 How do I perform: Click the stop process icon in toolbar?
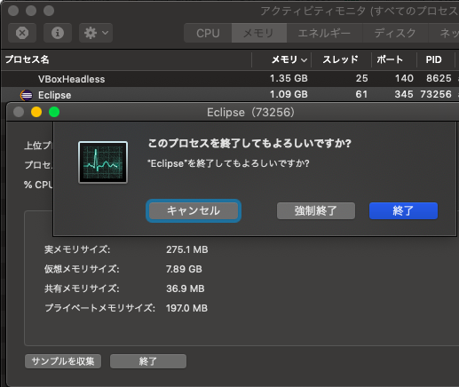point(22,33)
